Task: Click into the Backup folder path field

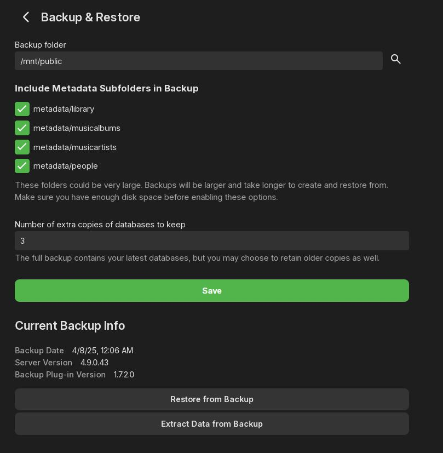Action: (198, 61)
